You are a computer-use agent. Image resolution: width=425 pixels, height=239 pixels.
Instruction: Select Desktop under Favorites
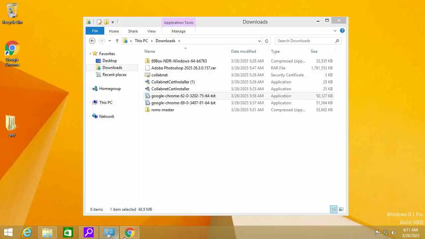(110, 61)
